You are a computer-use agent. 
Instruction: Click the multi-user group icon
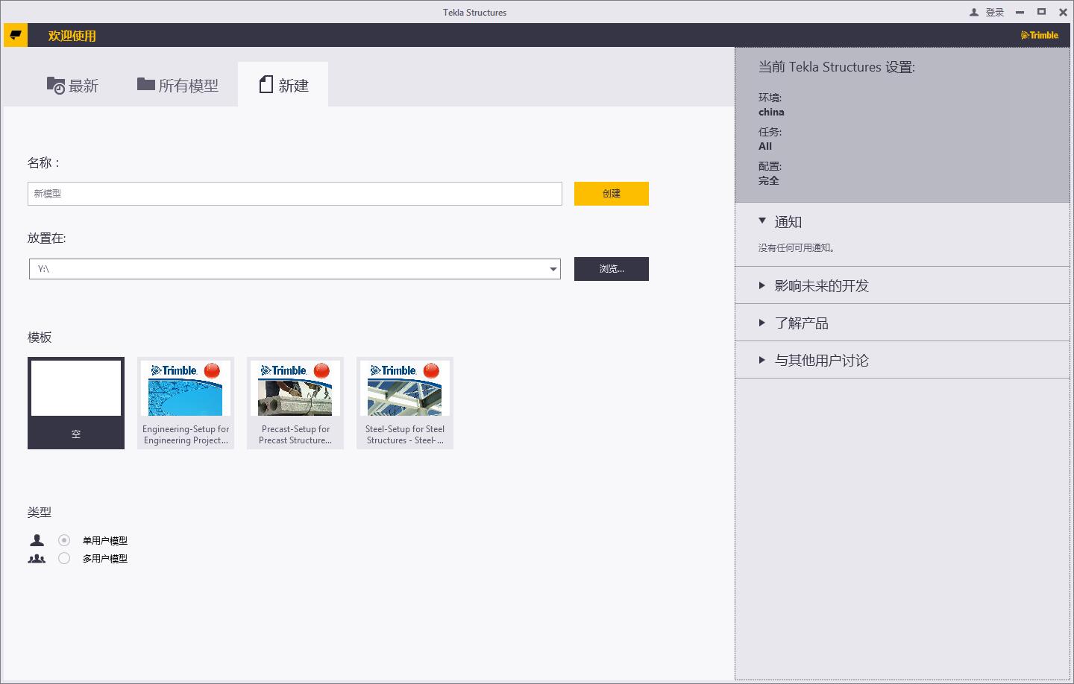tap(37, 558)
